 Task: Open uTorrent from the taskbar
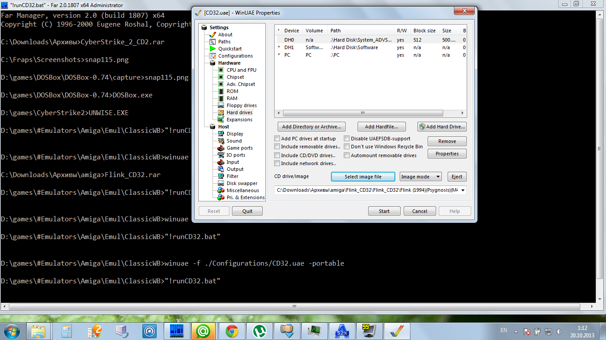[259, 331]
